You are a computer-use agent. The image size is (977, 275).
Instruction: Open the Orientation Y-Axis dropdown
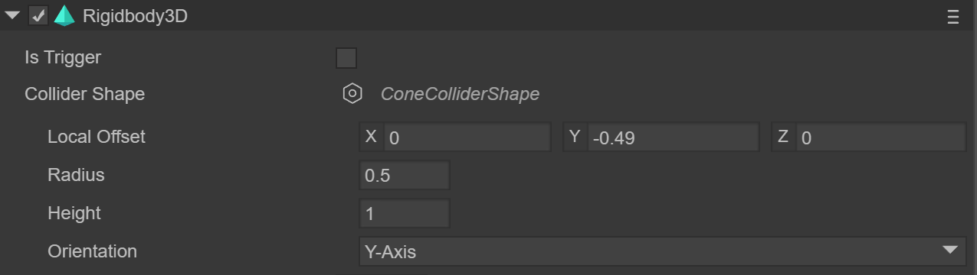[x=662, y=251]
